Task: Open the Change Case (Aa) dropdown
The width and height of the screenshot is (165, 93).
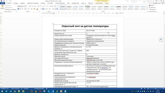Action: tap(35, 6)
